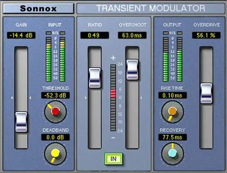Click the gain change meter red segment
The height and width of the screenshot is (173, 227).
click(113, 94)
